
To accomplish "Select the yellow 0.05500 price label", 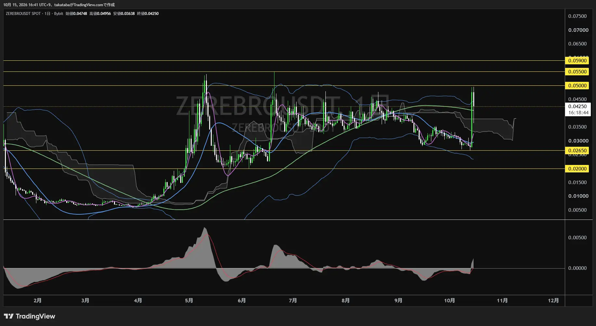I will (x=577, y=72).
